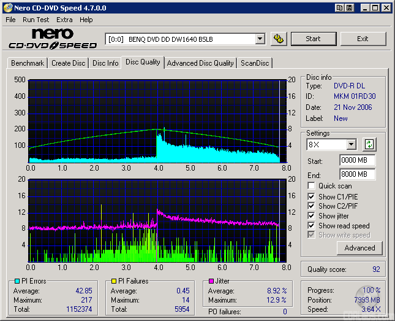Image resolution: width=395 pixels, height=321 pixels.
Task: Open the Extra menu
Action: pos(64,20)
